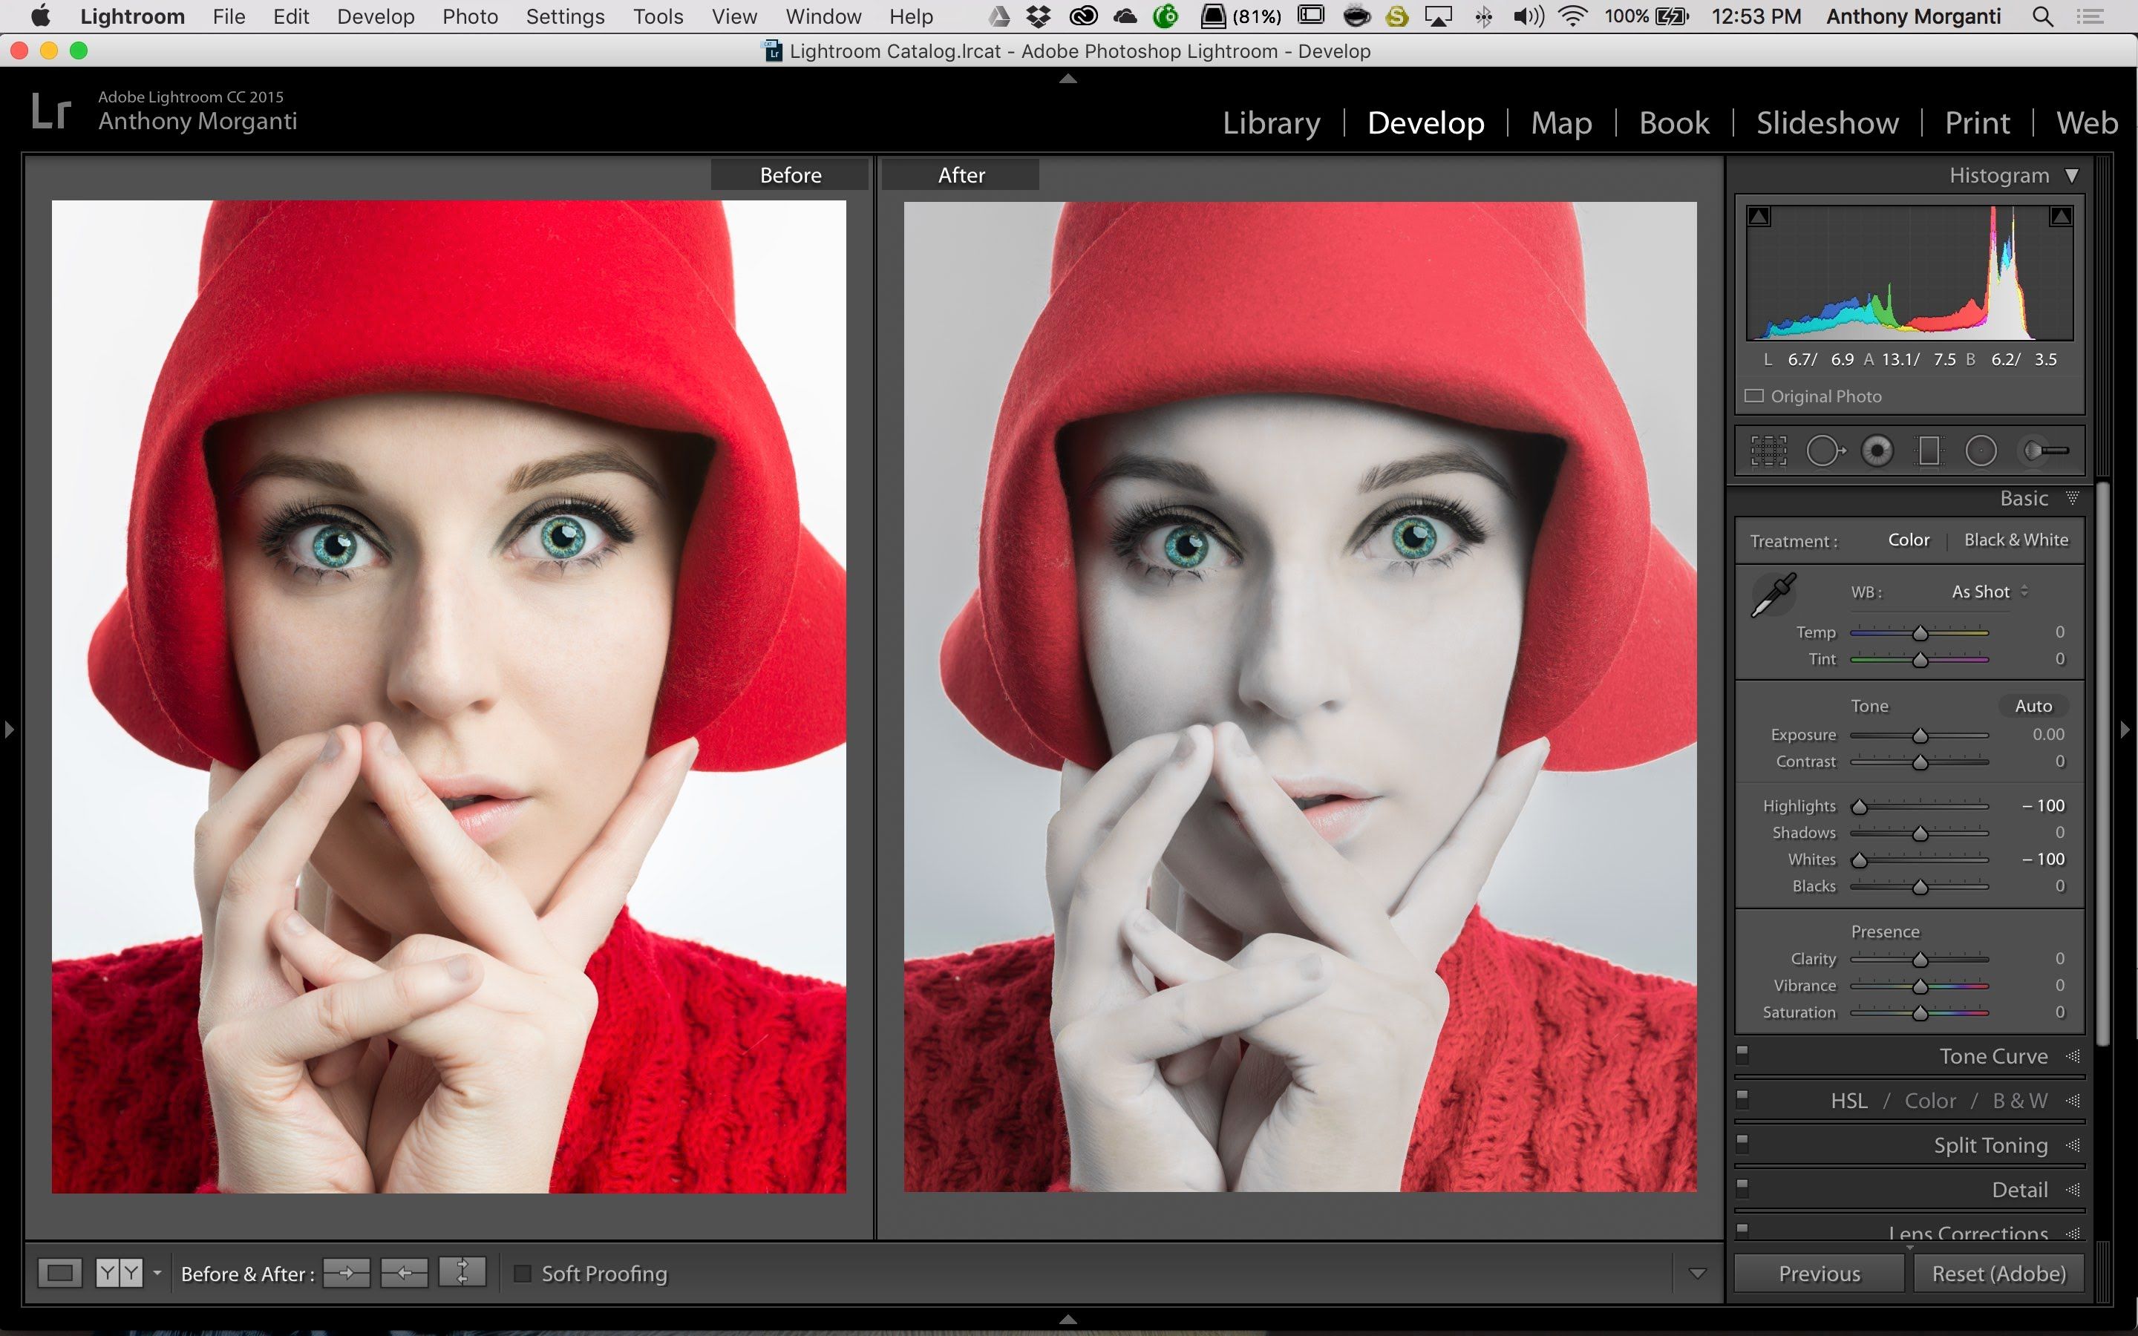The height and width of the screenshot is (1336, 2138).
Task: Click the Exposure slider handle
Action: (1920, 736)
